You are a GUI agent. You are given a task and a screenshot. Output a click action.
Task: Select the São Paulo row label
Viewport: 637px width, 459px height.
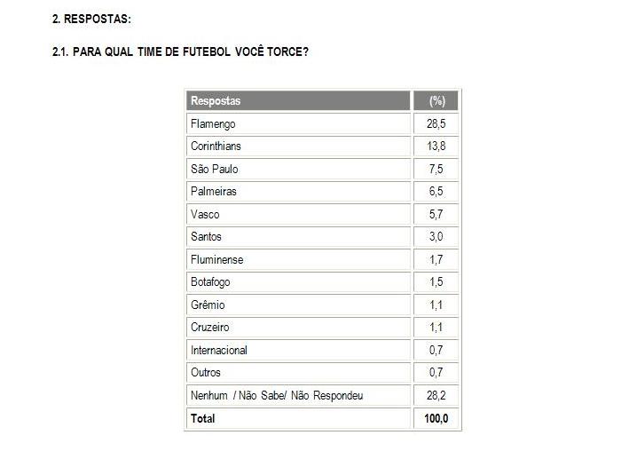point(214,169)
